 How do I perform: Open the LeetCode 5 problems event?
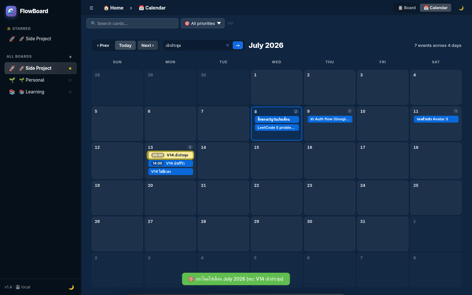[x=277, y=128]
